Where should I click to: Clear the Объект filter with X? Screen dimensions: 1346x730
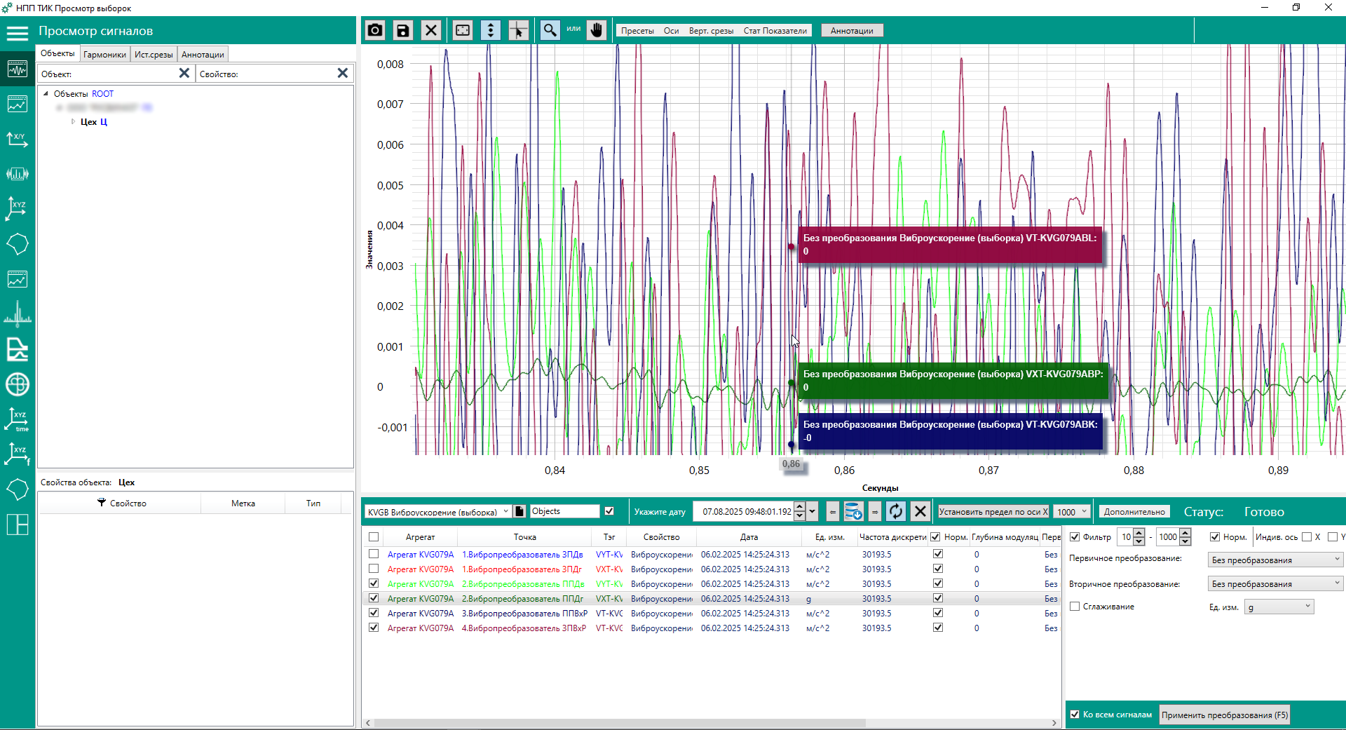pyautogui.click(x=184, y=73)
